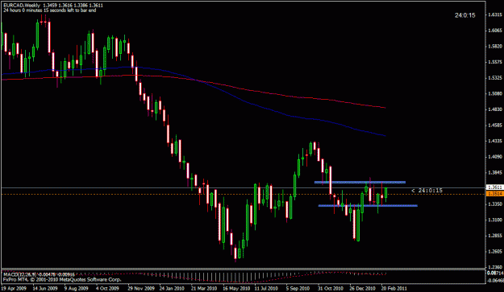Click the 21 Mar 2010 date label
The image size is (504, 292).
pyautogui.click(x=204, y=288)
